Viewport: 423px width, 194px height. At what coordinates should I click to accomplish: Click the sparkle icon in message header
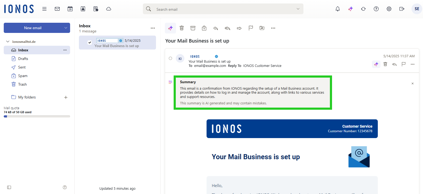coord(376,64)
